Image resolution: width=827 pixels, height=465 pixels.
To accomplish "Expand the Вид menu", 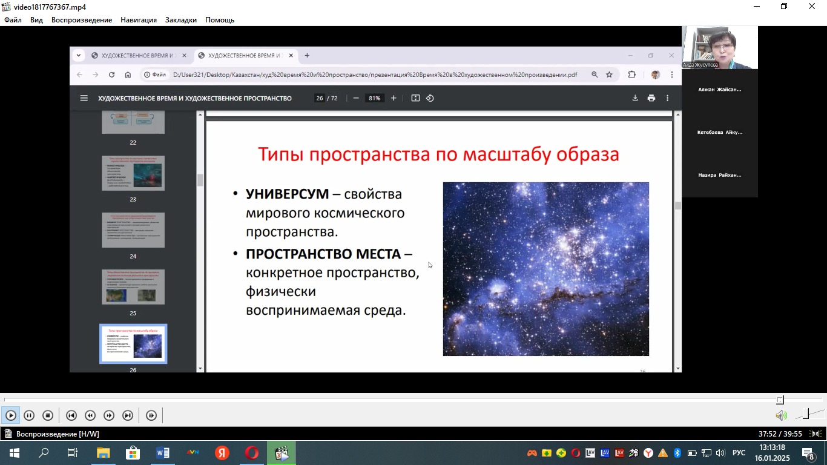I will click(x=36, y=20).
